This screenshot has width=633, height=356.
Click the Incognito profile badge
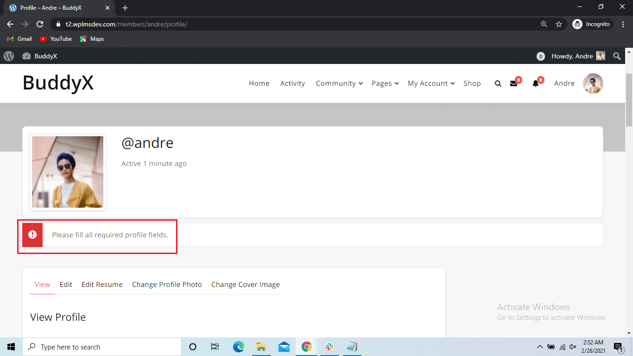point(592,24)
